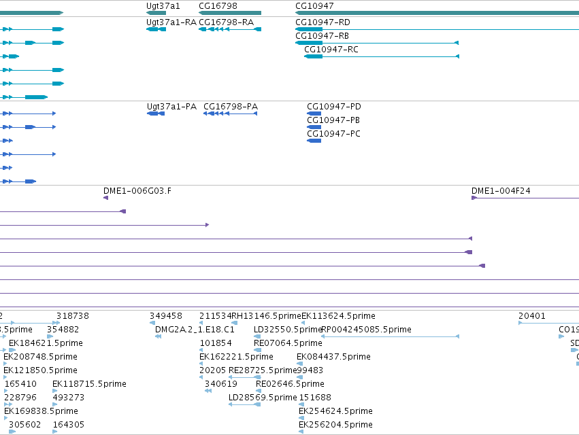Click the EK162221.5prime EST label
This screenshot has height=435, width=579.
coord(236,357)
